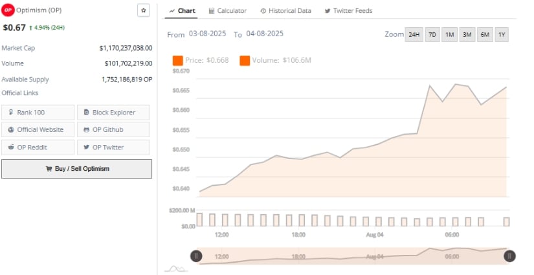Click the document icon beside Block Explorer
Image resolution: width=534 pixels, height=275 pixels.
(86, 112)
